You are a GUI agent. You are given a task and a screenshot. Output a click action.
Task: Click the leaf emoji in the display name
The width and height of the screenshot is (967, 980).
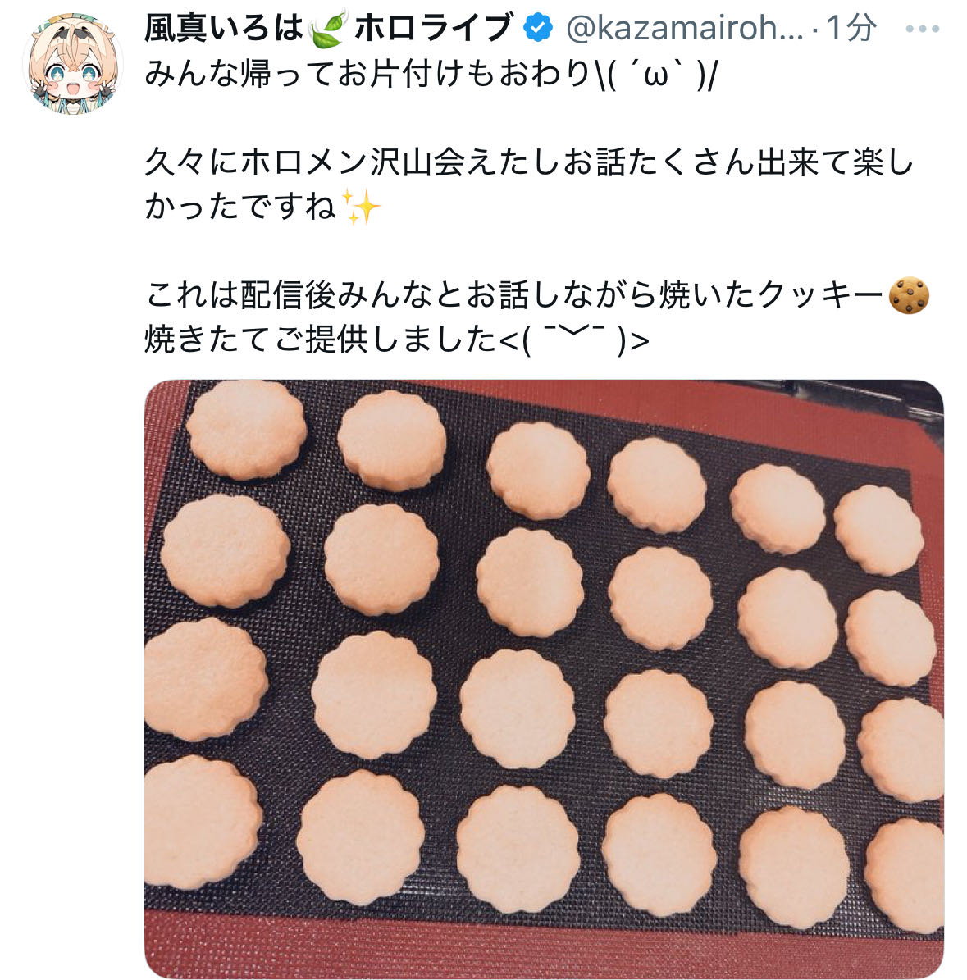[x=327, y=29]
